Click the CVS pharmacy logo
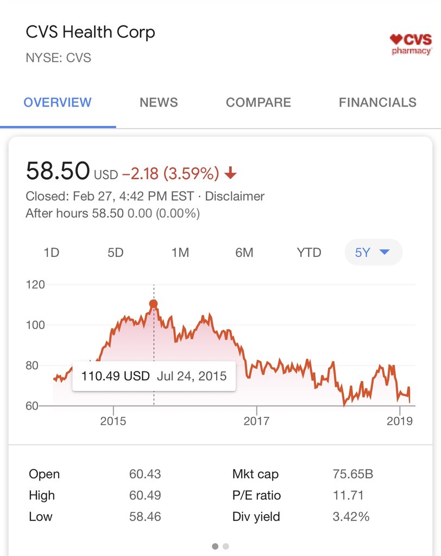 (x=411, y=45)
